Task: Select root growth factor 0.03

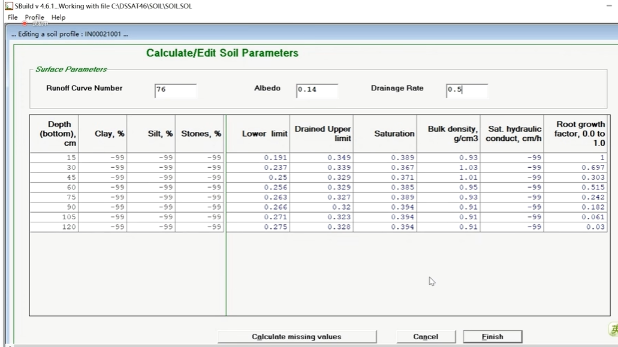Action: 575,227
